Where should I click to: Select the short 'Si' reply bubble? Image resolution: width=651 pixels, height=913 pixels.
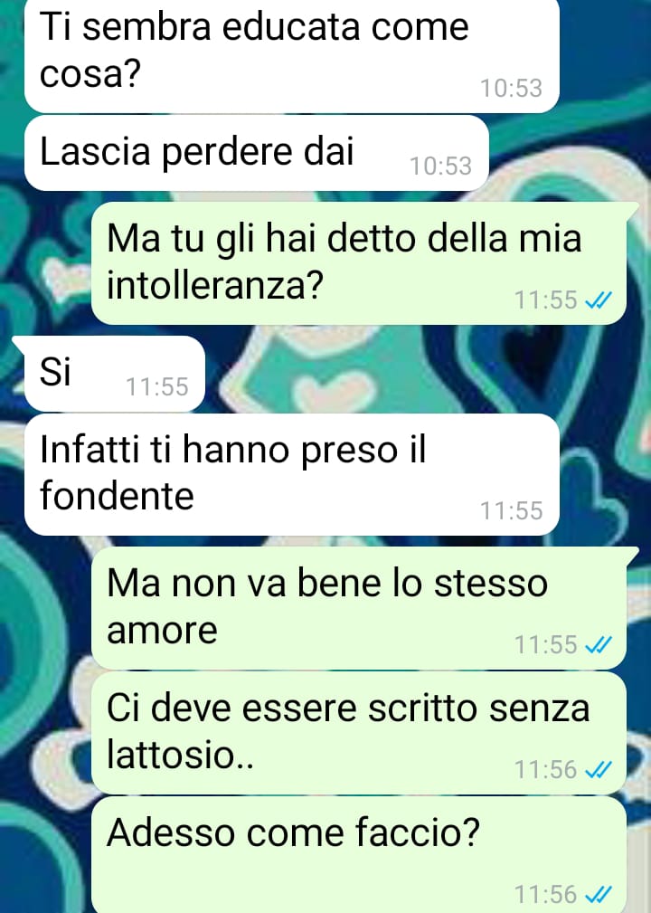115,374
